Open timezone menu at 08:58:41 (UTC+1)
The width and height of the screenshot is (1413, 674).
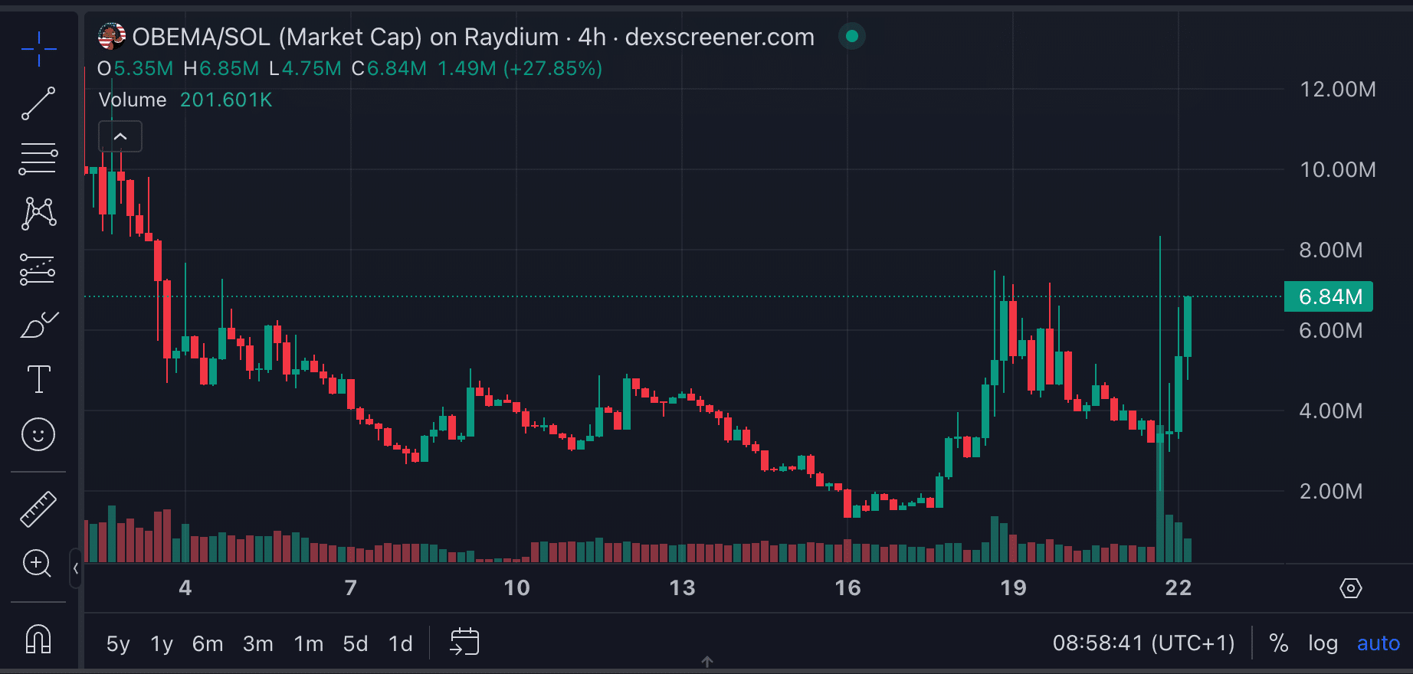pyautogui.click(x=1143, y=643)
